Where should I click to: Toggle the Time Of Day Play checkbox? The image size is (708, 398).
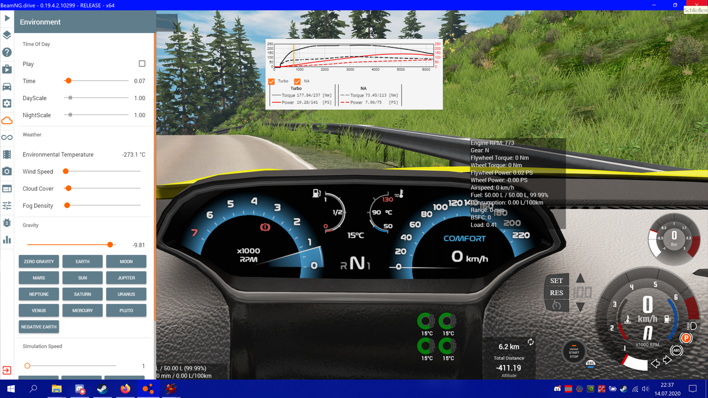pos(142,64)
